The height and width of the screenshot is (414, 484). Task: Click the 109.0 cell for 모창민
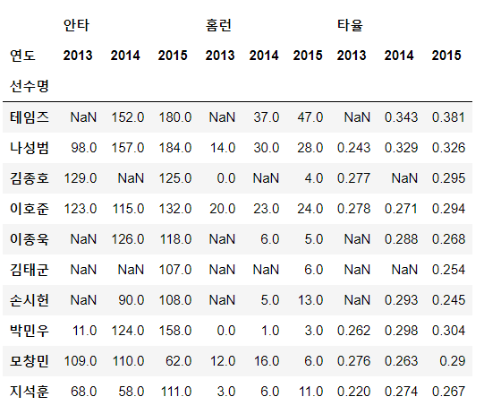coord(81,361)
